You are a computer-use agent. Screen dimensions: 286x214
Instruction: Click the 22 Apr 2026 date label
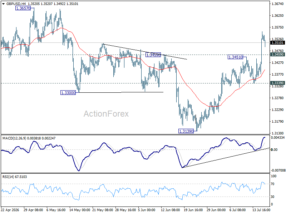tap(10, 210)
